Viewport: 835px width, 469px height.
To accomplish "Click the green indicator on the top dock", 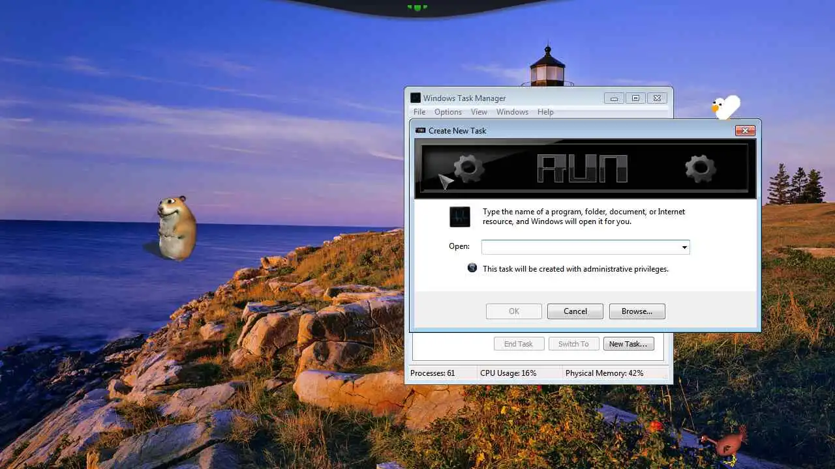I will pyautogui.click(x=417, y=7).
